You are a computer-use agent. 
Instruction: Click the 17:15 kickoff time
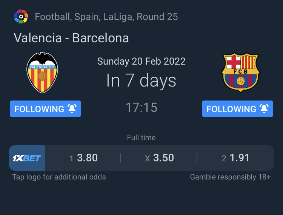pos(141,107)
